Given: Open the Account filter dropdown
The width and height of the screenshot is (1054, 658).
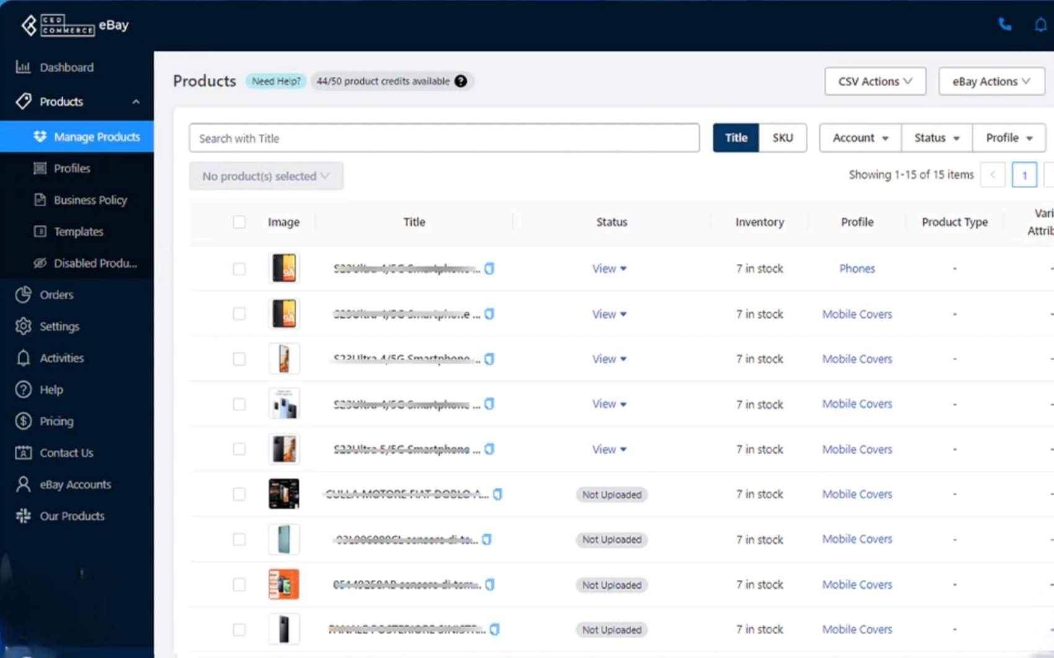Looking at the screenshot, I should pyautogui.click(x=861, y=138).
